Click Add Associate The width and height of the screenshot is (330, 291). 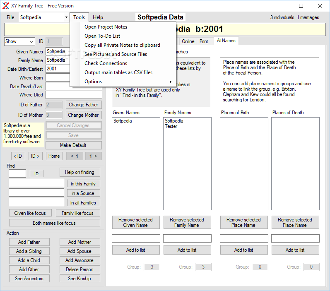pos(80,260)
